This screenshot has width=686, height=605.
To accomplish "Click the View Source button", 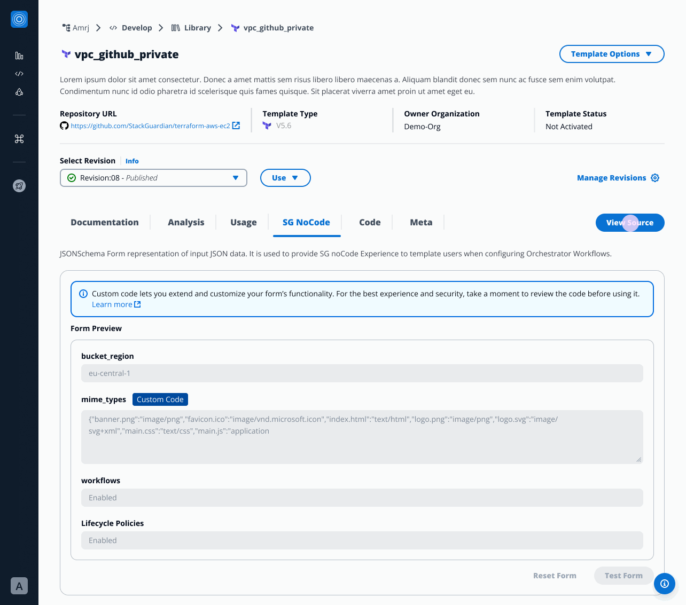I will [x=629, y=223].
